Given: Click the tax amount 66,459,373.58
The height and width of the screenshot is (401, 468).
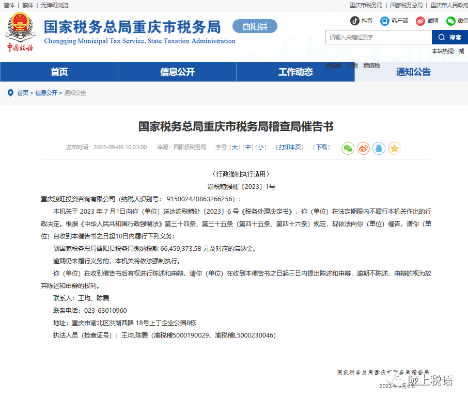Looking at the screenshot, I should (181, 249).
